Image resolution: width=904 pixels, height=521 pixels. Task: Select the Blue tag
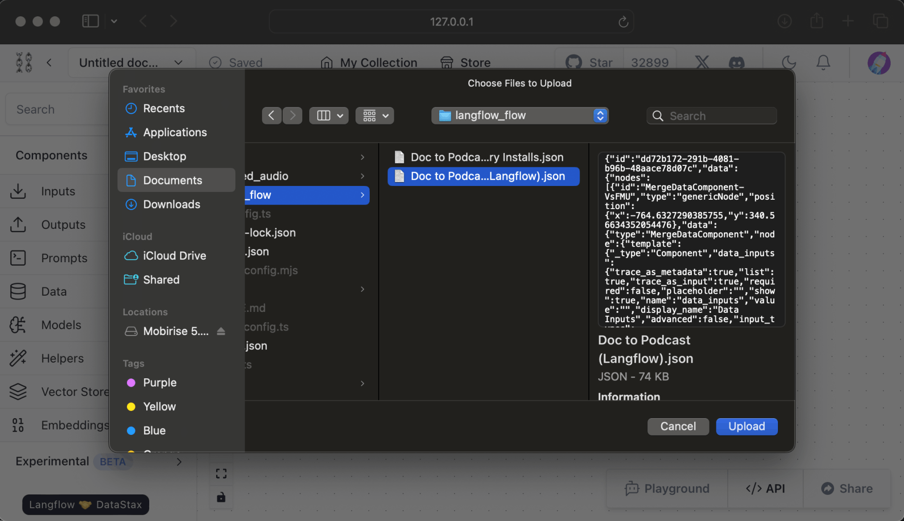[x=176, y=430]
